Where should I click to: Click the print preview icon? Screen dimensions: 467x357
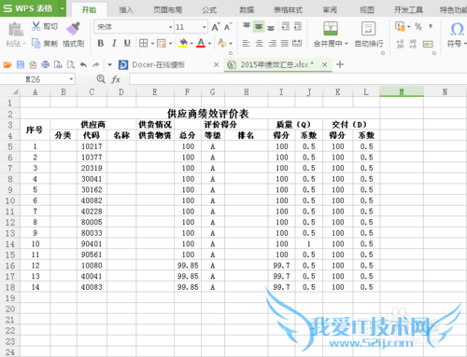(71, 64)
